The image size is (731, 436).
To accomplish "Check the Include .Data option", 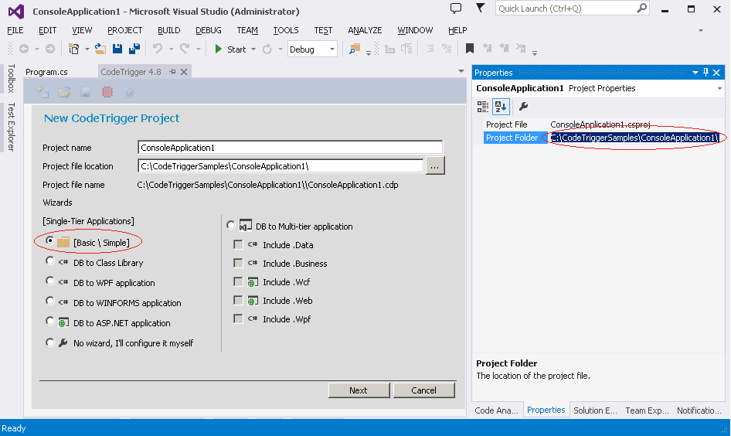I will (x=238, y=244).
